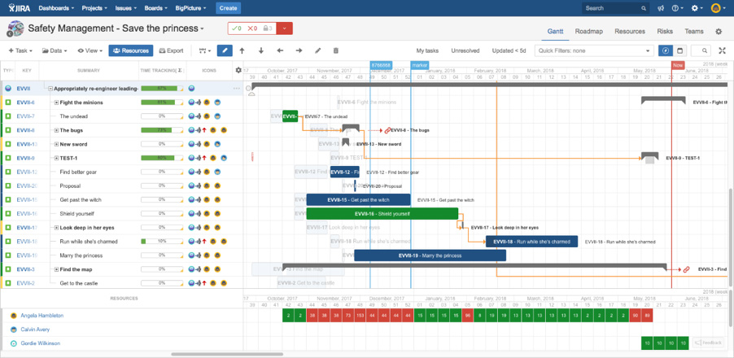Screen dimensions: 734x358
Task: Toggle the Updated < 5d filter
Action: (509, 50)
